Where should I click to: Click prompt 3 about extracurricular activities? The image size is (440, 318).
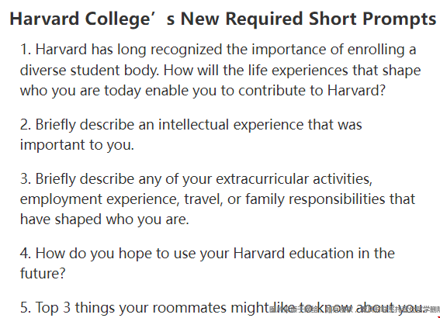point(218,199)
